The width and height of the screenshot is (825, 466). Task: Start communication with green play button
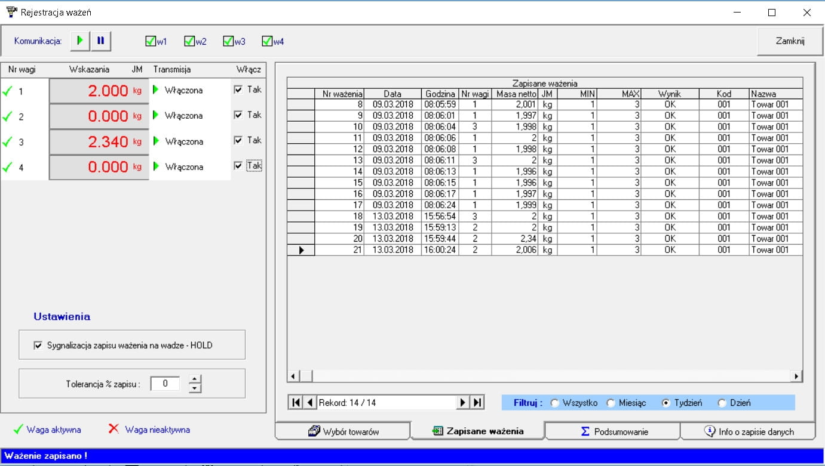(79, 41)
